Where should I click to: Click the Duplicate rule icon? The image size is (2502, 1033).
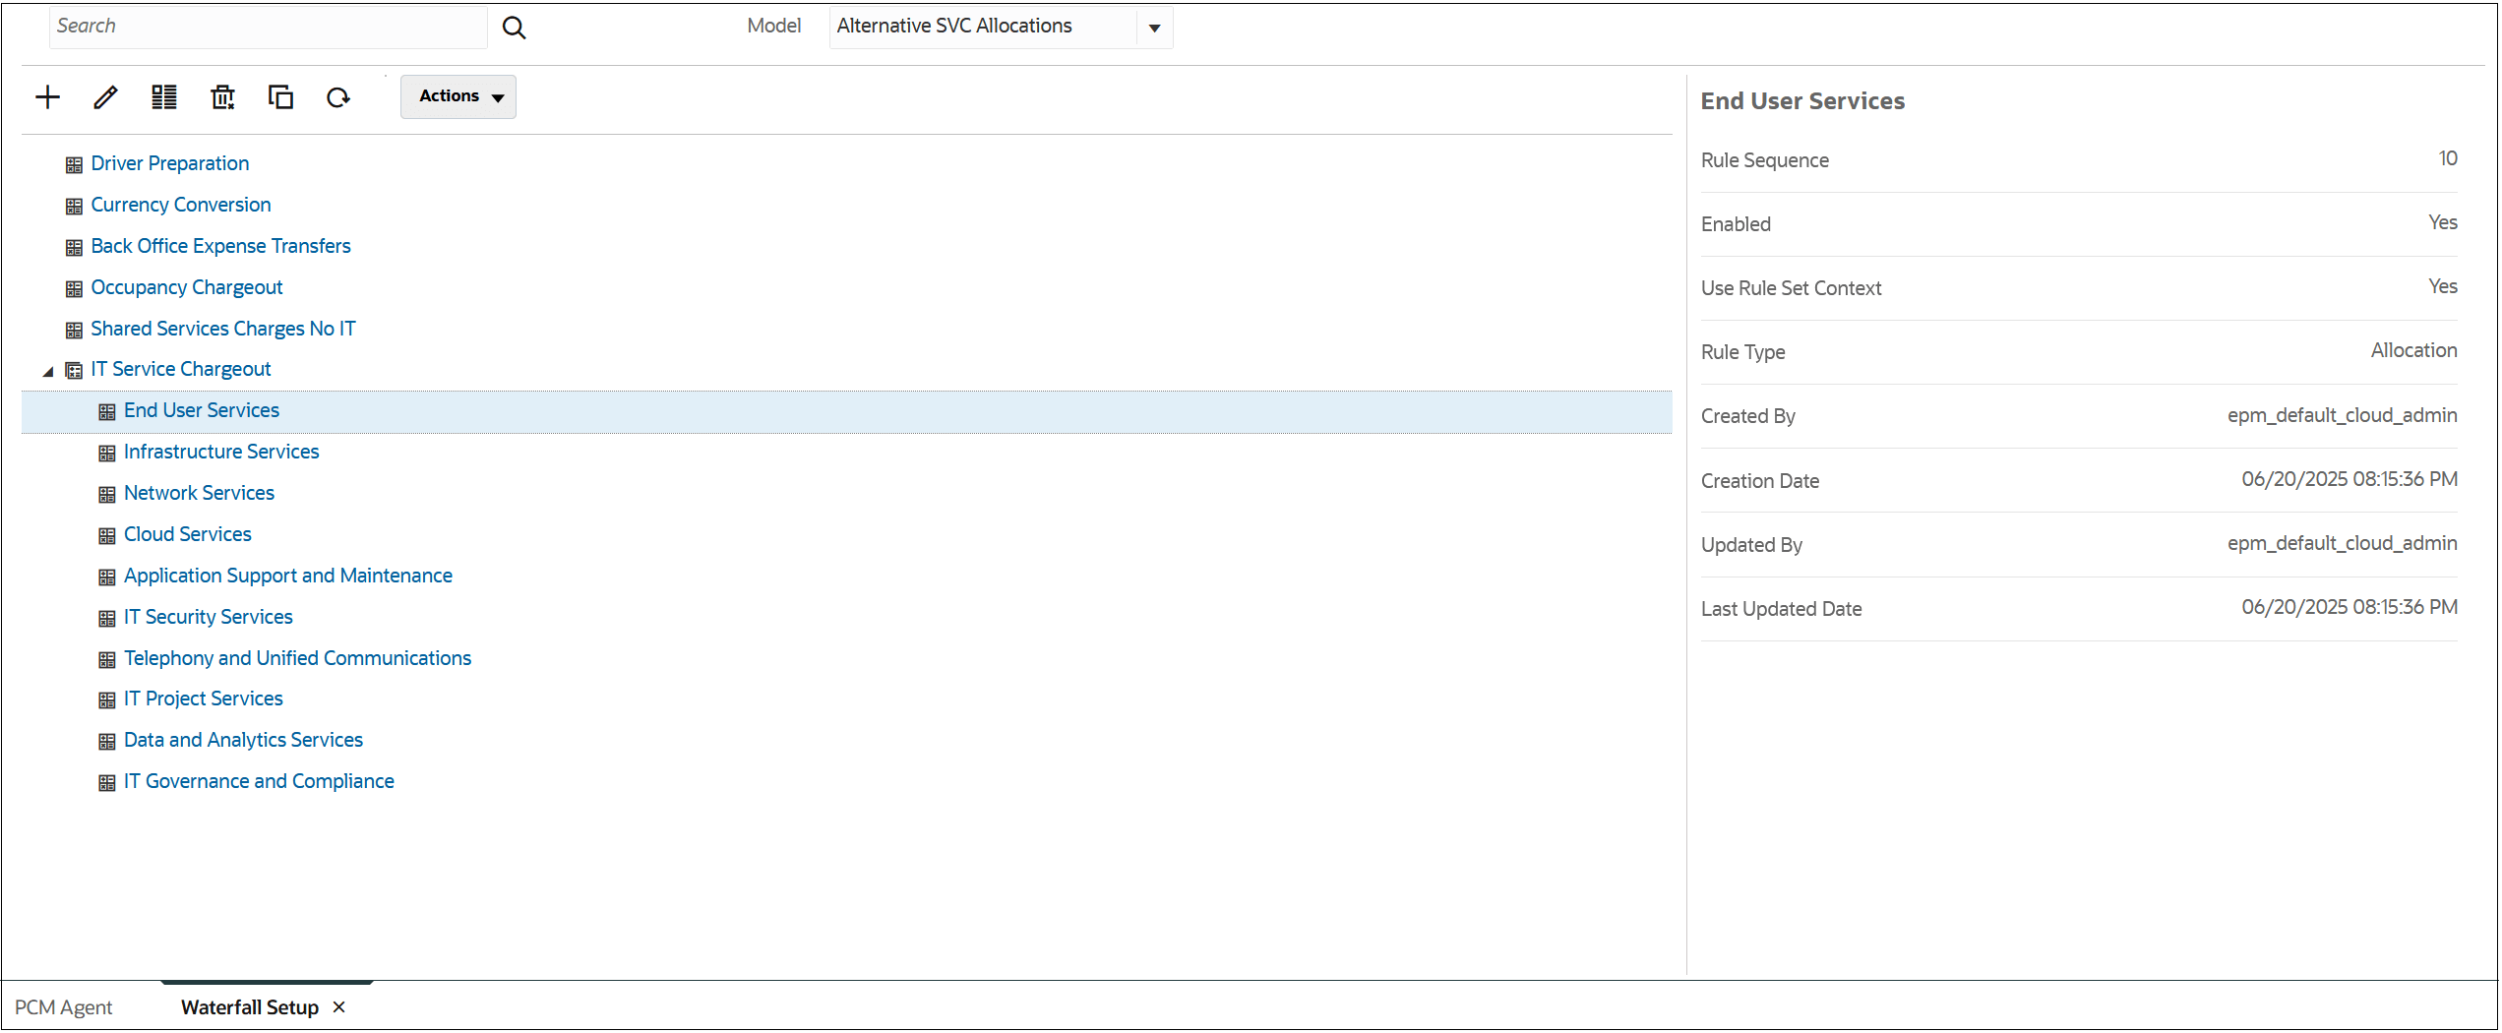tap(280, 96)
